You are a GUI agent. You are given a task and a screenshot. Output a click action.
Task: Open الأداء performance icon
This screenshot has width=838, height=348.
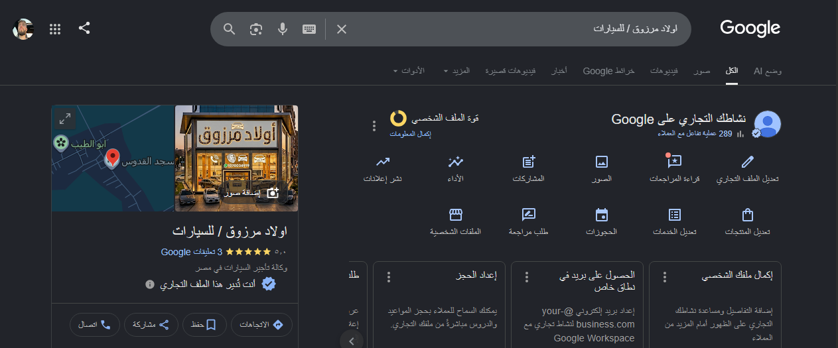[456, 161]
